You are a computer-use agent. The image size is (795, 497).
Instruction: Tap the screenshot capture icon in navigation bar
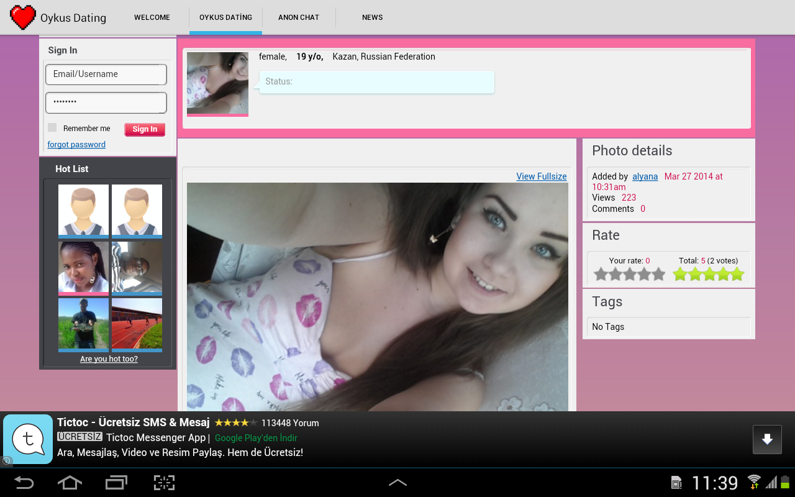tap(164, 483)
